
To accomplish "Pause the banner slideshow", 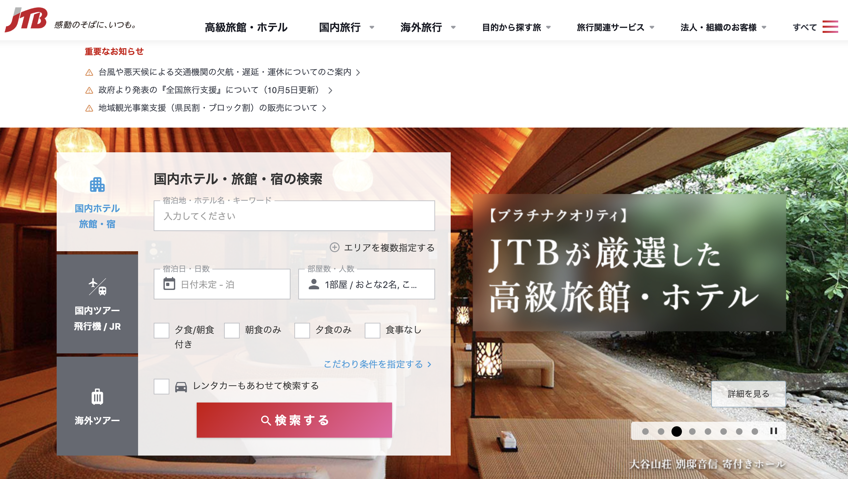I will coord(774,431).
